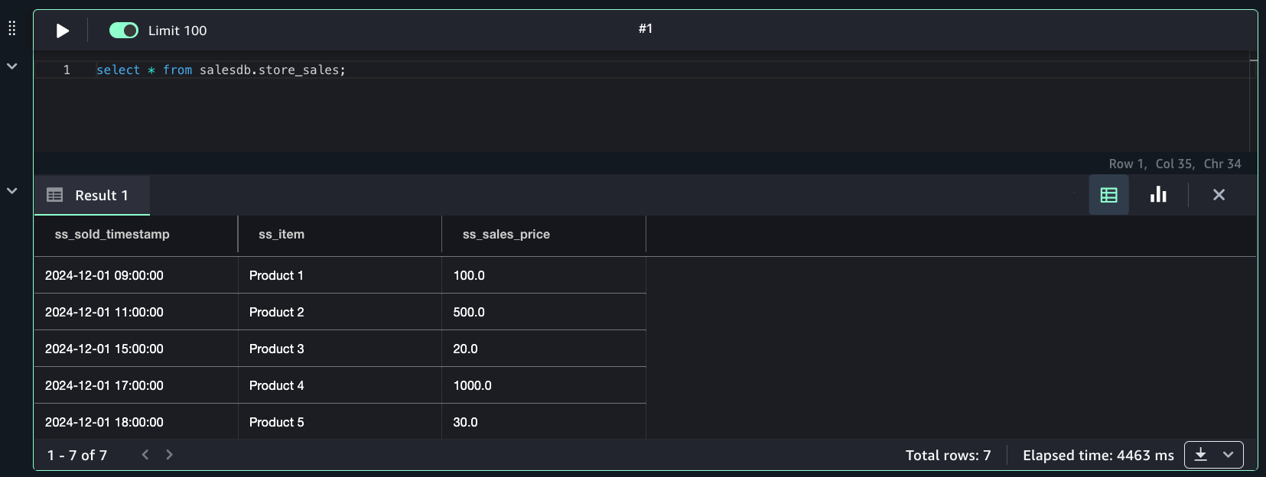Viewport: 1266px width, 477px height.
Task: Toggle the Limit 100 switch off
Action: pyautogui.click(x=123, y=31)
